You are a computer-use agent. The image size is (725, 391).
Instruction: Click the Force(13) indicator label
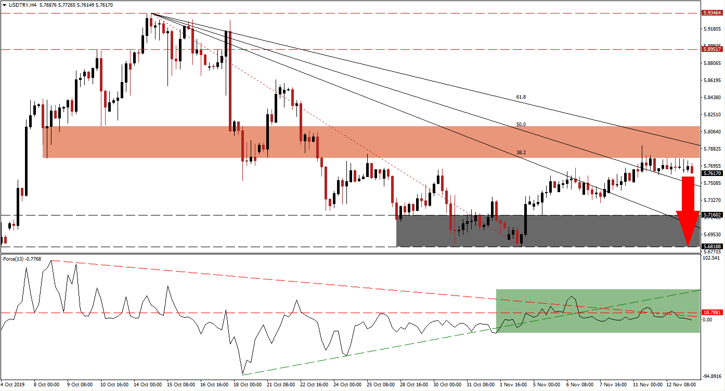click(x=13, y=259)
